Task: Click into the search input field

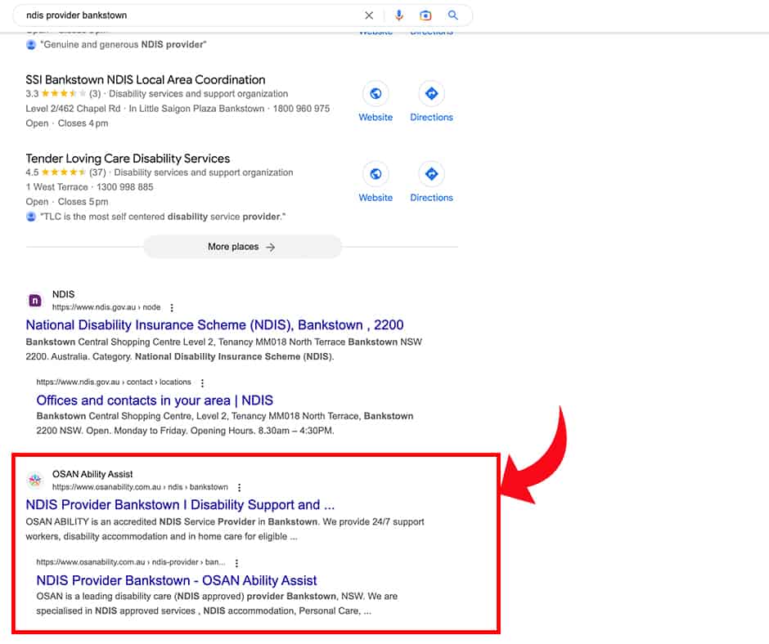Action: (x=188, y=16)
